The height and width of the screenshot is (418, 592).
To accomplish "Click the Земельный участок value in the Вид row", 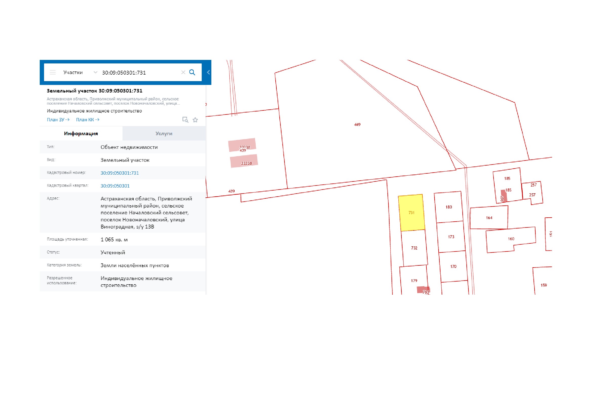I will [125, 160].
